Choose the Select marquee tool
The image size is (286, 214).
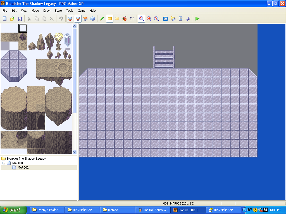click(132, 19)
